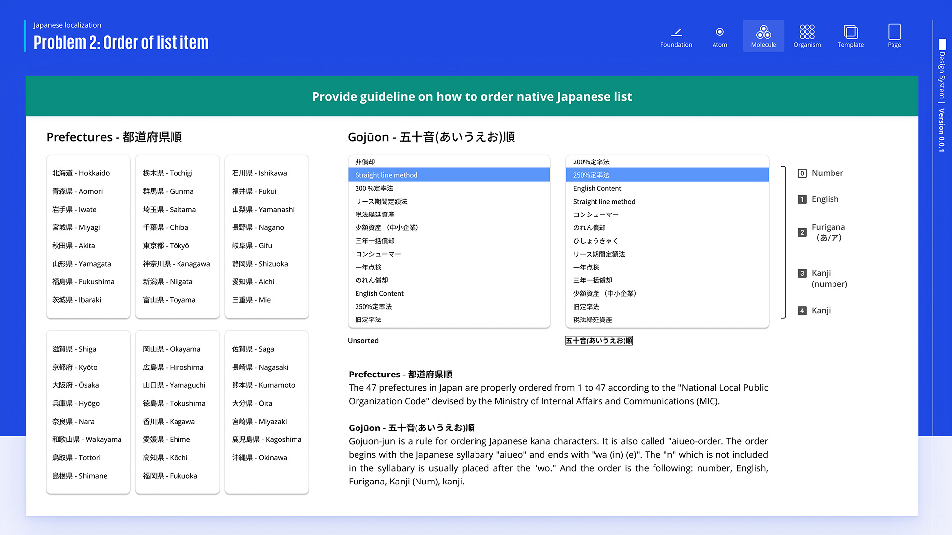Click '沖縄県 - Okinawa' prefecture entry
This screenshot has height=535, width=952.
pos(259,457)
